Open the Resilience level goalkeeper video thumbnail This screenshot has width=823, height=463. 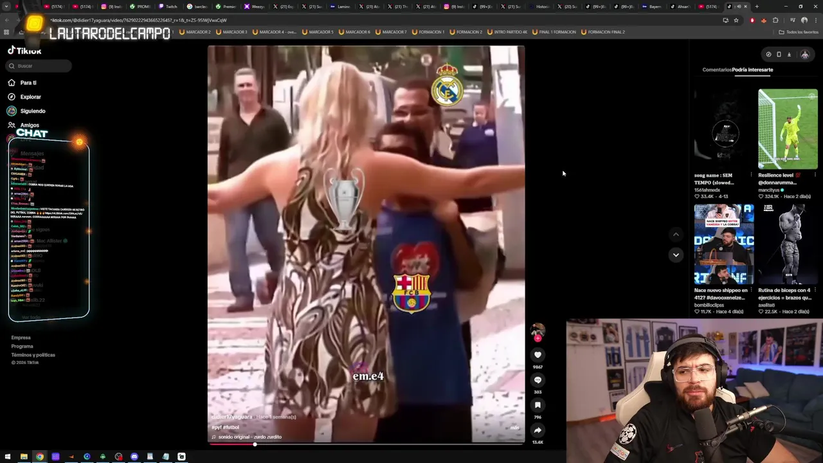click(788, 129)
